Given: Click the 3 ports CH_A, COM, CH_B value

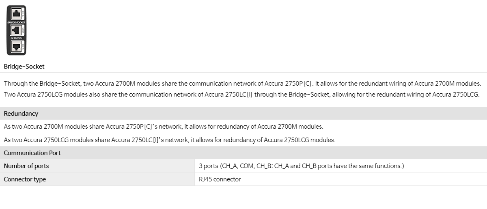Looking at the screenshot, I should [x=301, y=166].
